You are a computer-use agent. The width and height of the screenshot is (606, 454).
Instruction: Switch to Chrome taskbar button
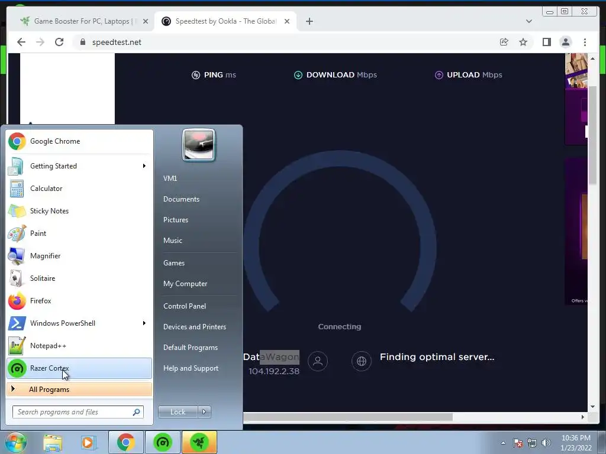(125, 442)
